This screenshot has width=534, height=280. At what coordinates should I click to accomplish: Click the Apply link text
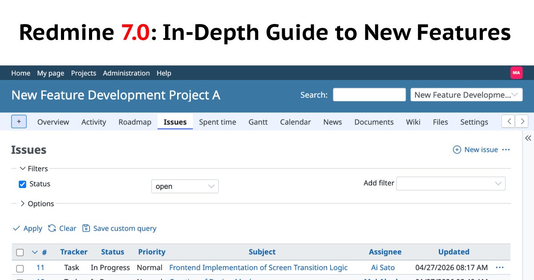33,228
